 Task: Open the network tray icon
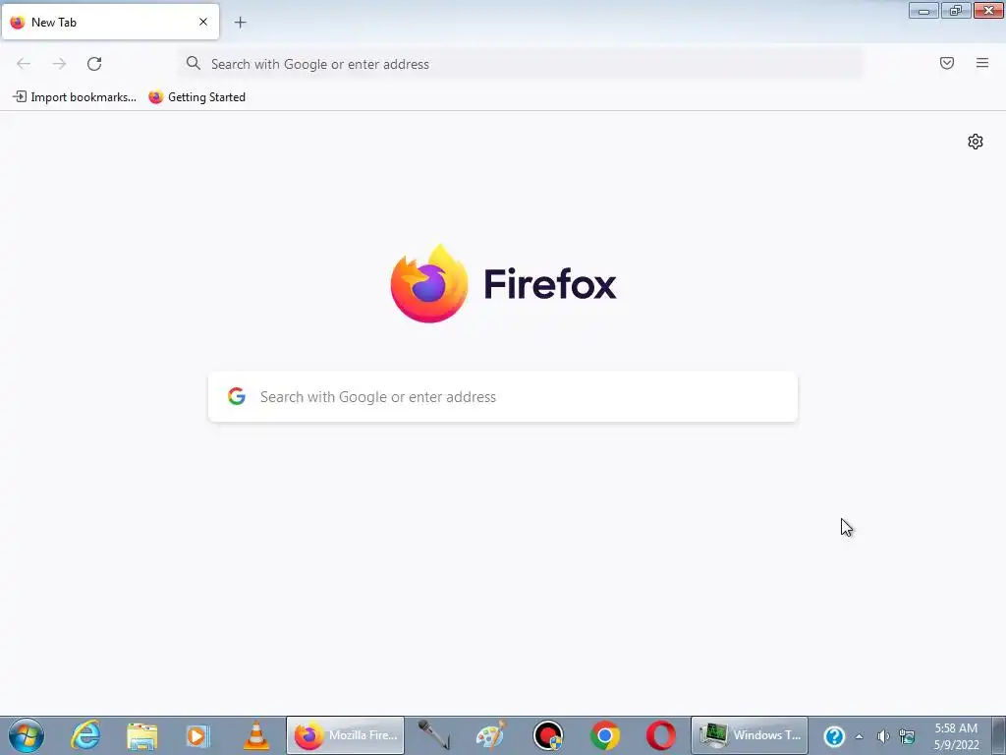[907, 736]
